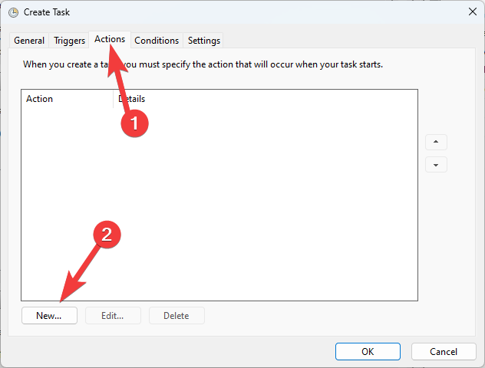Show the Settings tab
The width and height of the screenshot is (485, 368).
coord(204,41)
